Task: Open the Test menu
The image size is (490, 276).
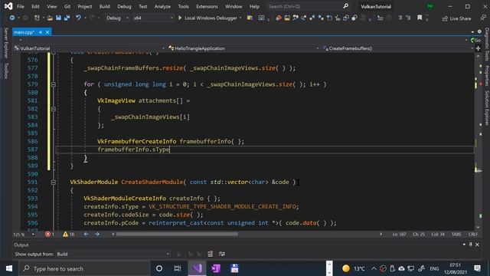Action: point(143,7)
